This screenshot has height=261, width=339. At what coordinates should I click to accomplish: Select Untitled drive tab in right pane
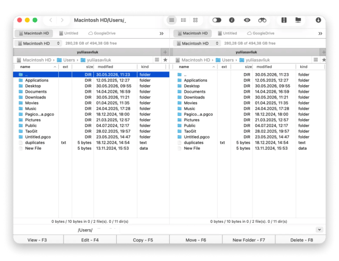click(228, 33)
